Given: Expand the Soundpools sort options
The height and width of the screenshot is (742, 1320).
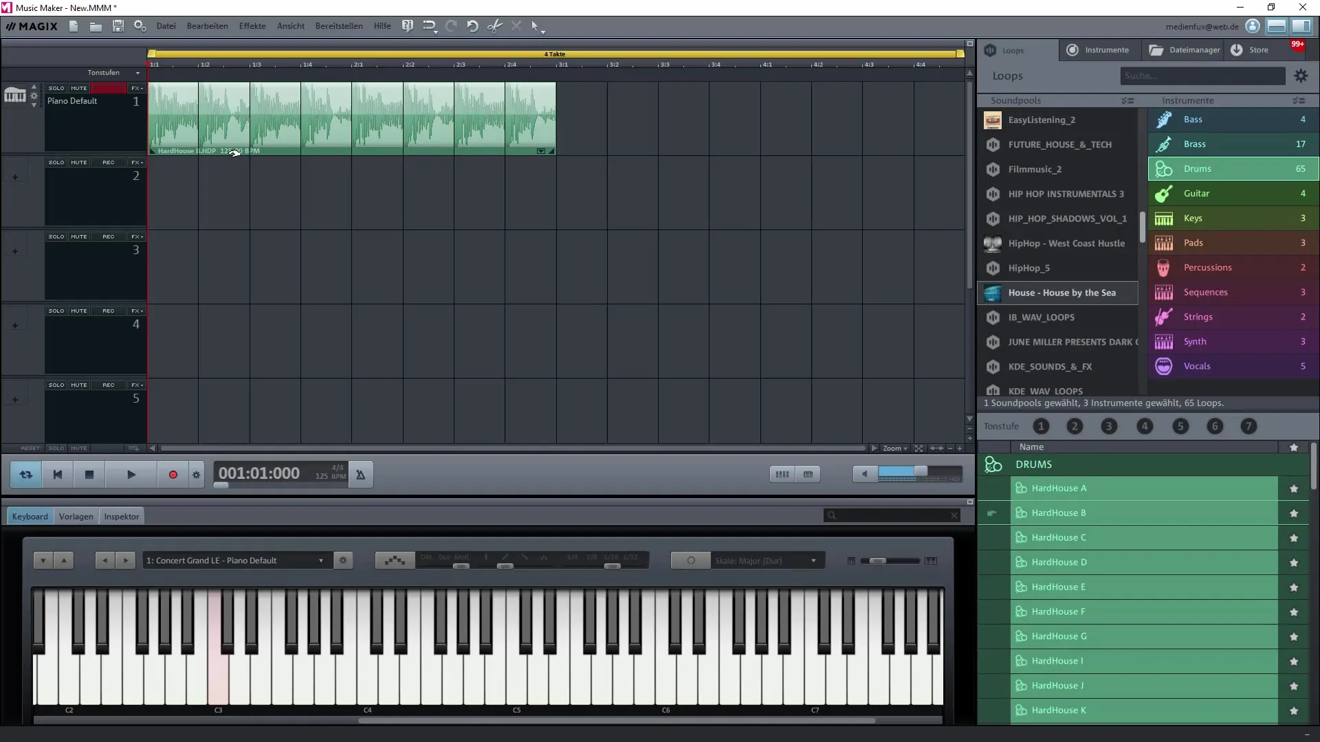Looking at the screenshot, I should tap(1127, 100).
